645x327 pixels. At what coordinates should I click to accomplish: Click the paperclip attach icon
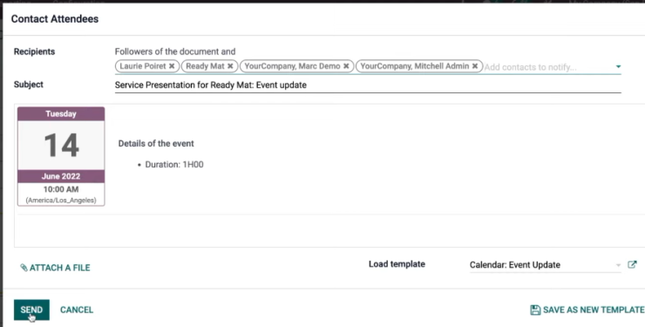[24, 268]
